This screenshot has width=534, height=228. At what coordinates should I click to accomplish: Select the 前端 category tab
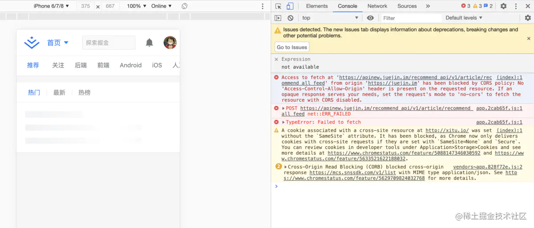(103, 65)
